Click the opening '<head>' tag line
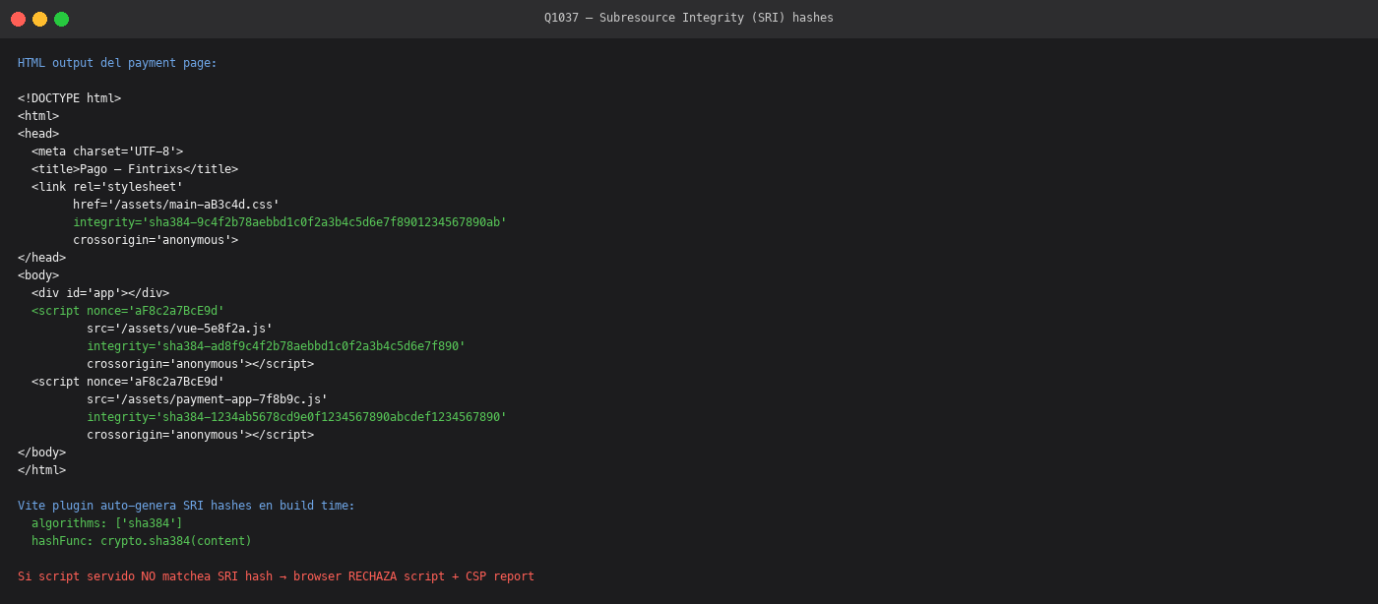Viewport: 1378px width, 604px height. tap(38, 134)
